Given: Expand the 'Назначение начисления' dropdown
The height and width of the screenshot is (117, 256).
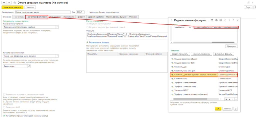Looking at the screenshot, I should coord(57,27).
